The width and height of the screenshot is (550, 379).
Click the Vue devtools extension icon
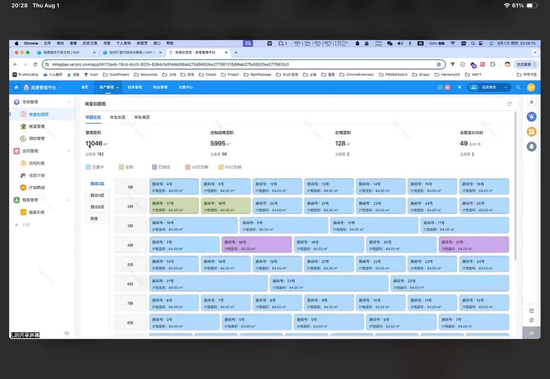click(453, 65)
